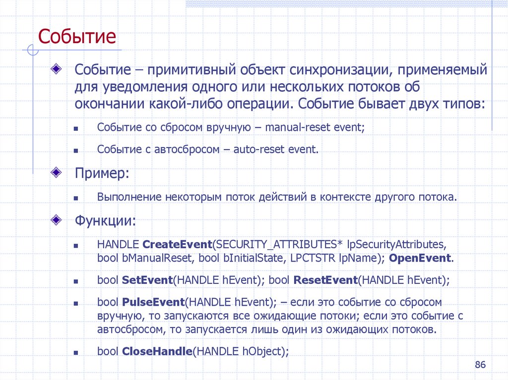Image resolution: width=508 pixels, height=380 pixels.
Task: Click the line "Событие с автосбросом – auto-reset event."
Action: pos(208,149)
